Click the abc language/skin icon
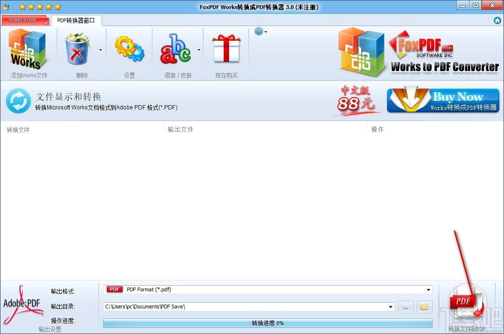This screenshot has width=504, height=334. [x=175, y=49]
